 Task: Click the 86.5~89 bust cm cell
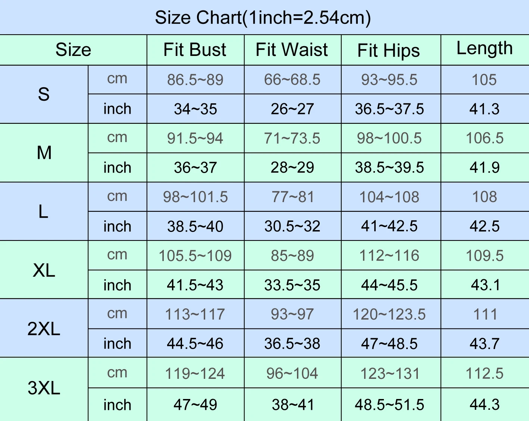coord(195,80)
